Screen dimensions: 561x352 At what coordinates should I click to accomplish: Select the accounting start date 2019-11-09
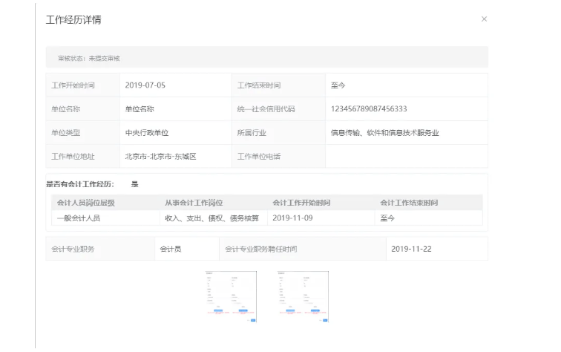coord(292,218)
